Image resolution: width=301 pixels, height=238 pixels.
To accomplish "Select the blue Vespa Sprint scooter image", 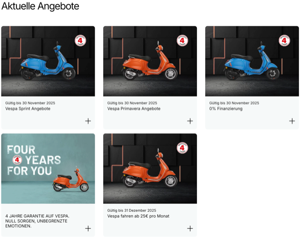I will (48, 61).
